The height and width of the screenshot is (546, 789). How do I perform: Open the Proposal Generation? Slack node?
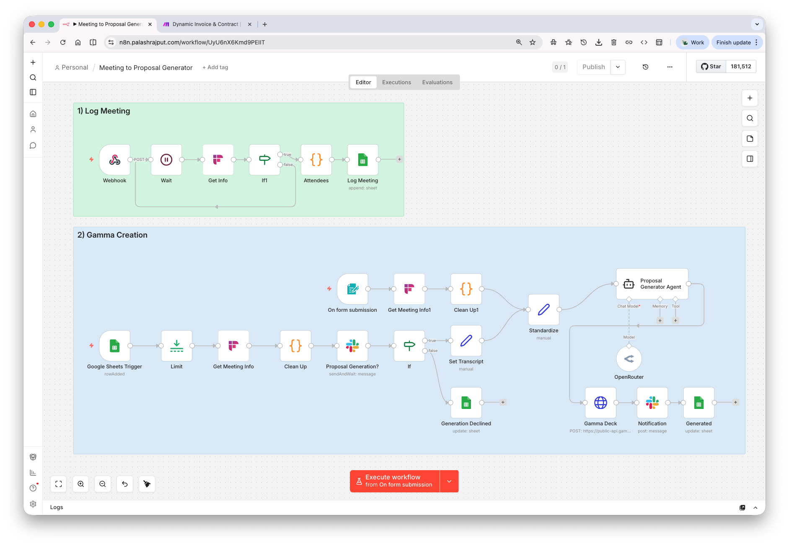coord(352,346)
